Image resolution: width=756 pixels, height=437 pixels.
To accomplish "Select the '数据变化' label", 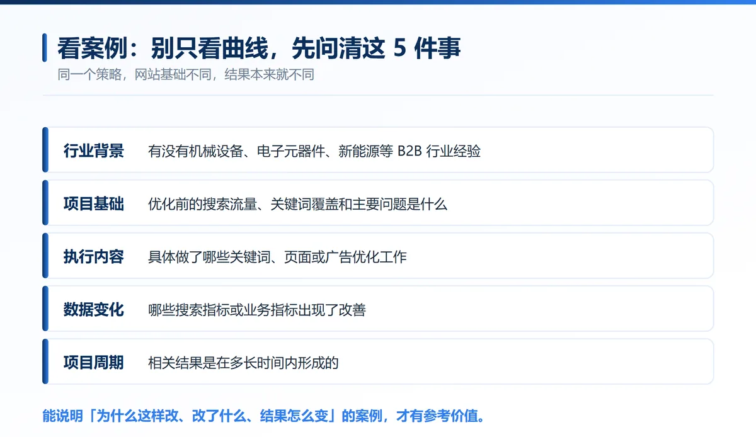I will 94,310.
